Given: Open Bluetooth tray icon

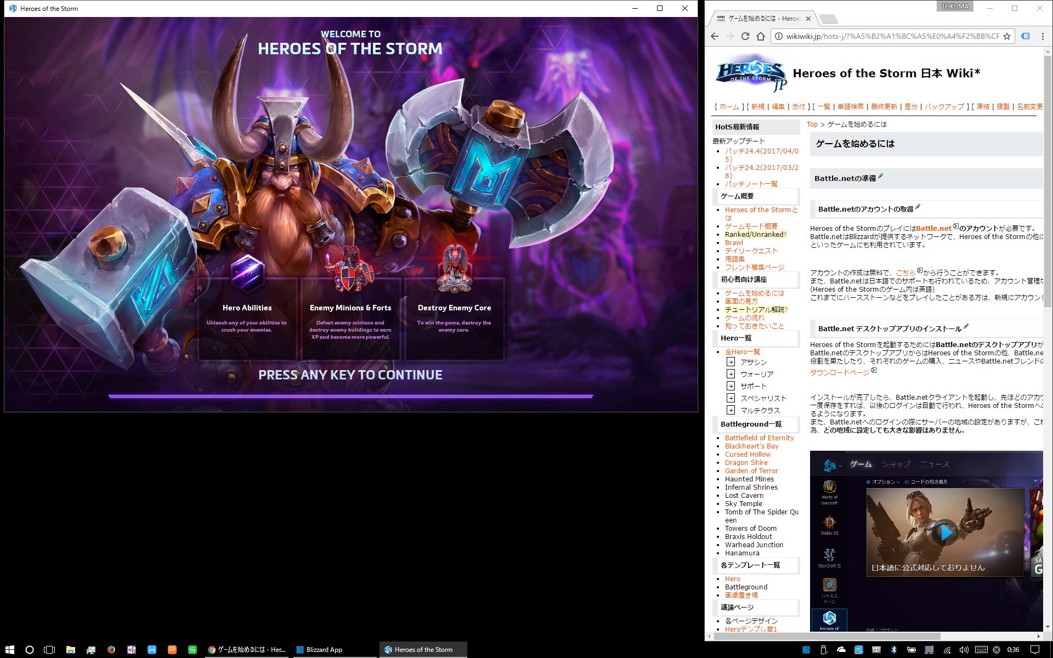Looking at the screenshot, I should coord(893,650).
